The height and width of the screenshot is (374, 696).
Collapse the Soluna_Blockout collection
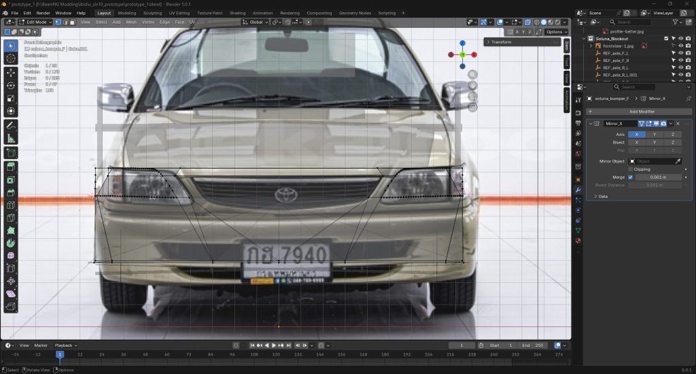584,39
